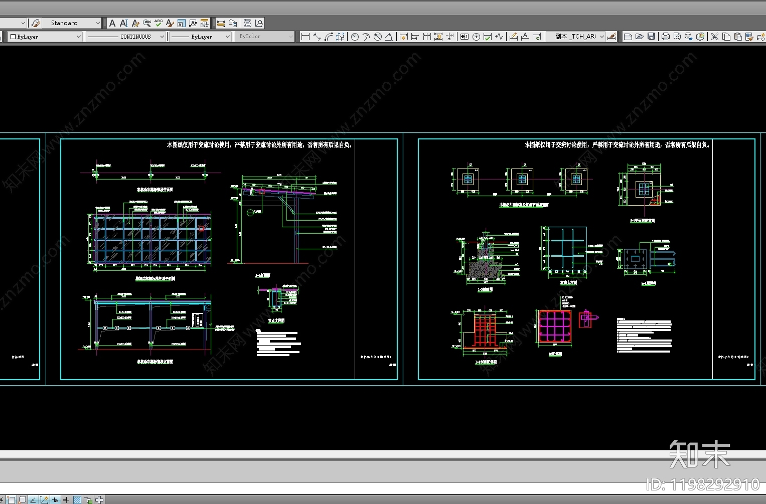
Task: Create a new drawing with New icon
Action: [x=628, y=37]
